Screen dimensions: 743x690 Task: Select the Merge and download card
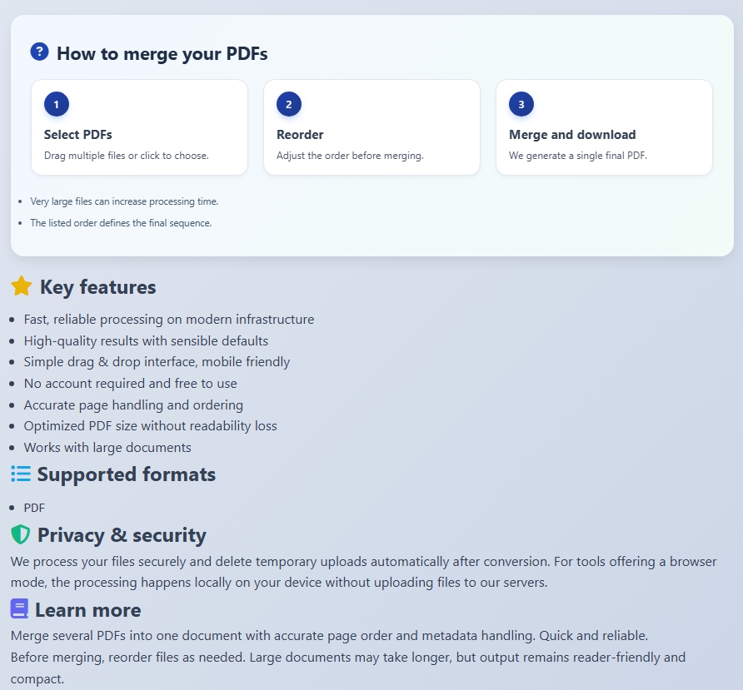pos(603,127)
